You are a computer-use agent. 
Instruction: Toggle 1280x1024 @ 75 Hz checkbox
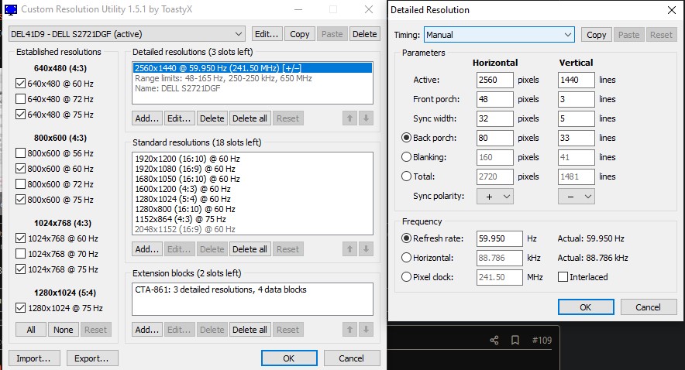coord(20,307)
